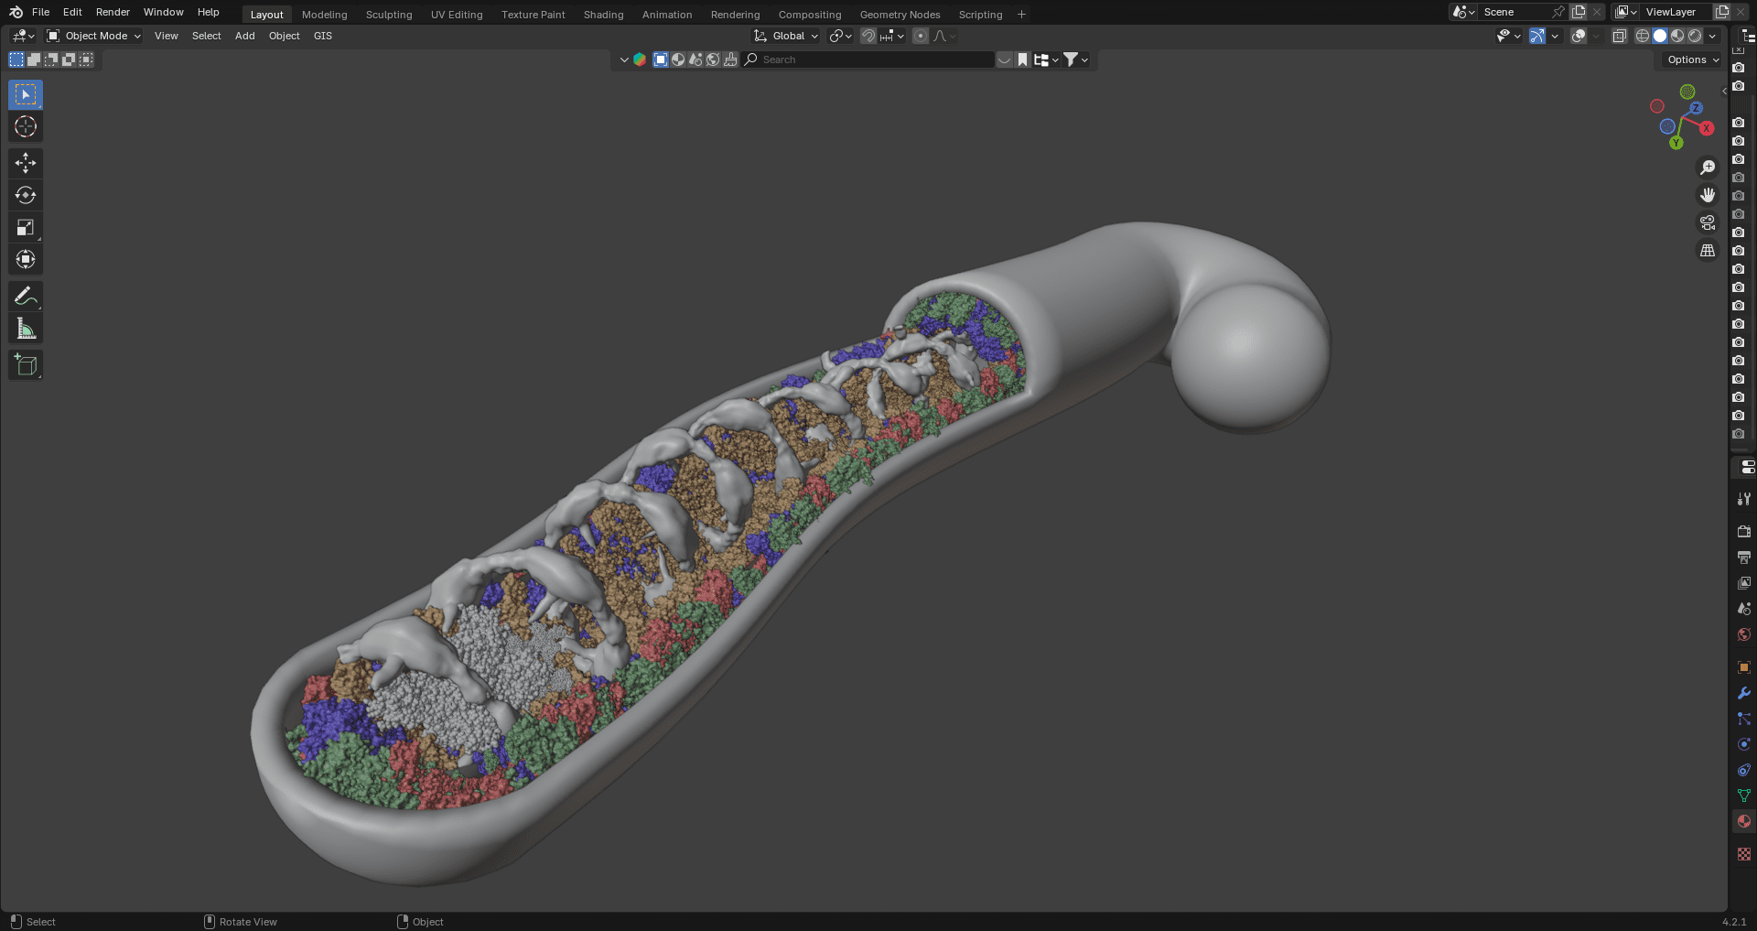Select the Measure tool
This screenshot has width=1757, height=931.
click(x=25, y=327)
